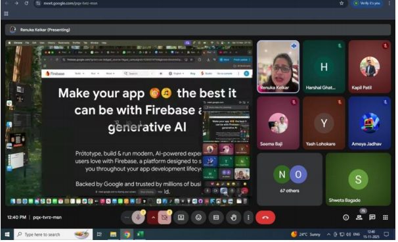Show the people participants panel
The image size is (398, 242).
(x=359, y=218)
